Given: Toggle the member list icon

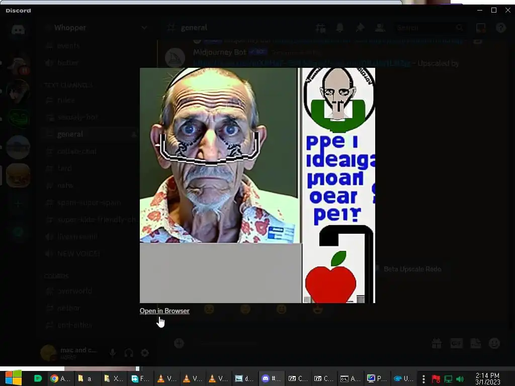Looking at the screenshot, I should (x=380, y=28).
